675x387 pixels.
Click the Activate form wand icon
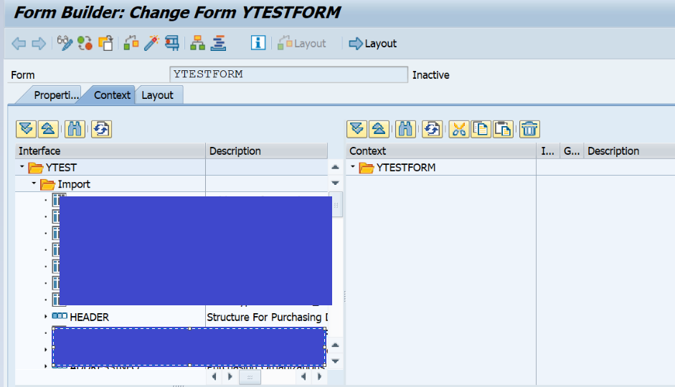coord(151,44)
